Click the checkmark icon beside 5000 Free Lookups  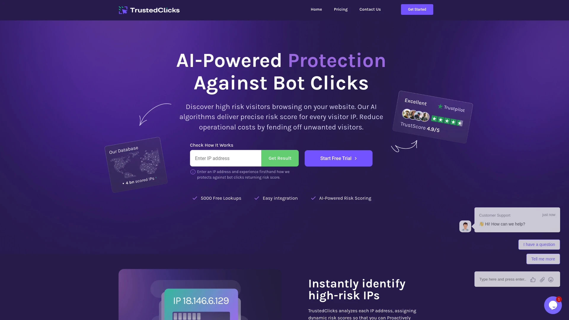tap(194, 198)
